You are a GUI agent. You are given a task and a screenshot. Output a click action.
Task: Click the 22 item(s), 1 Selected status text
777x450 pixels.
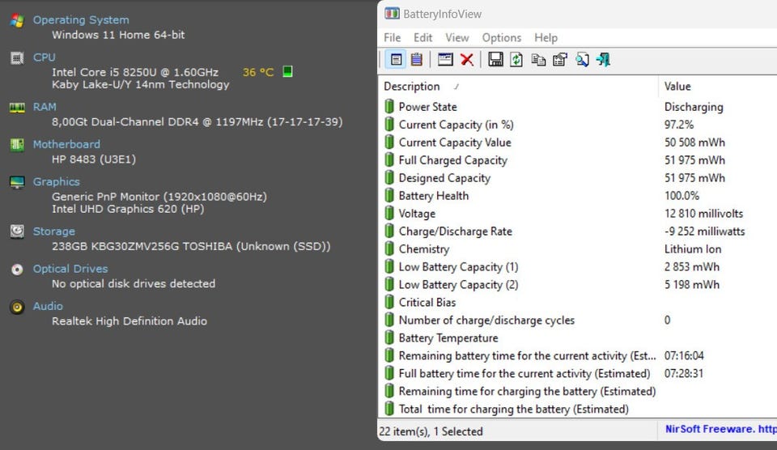(431, 431)
